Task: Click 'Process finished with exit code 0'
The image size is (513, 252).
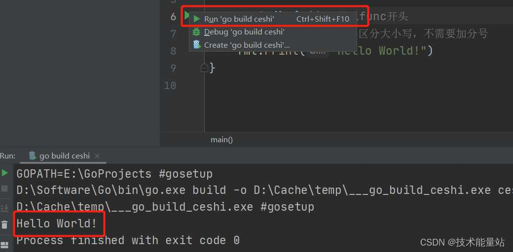Action: (128, 241)
